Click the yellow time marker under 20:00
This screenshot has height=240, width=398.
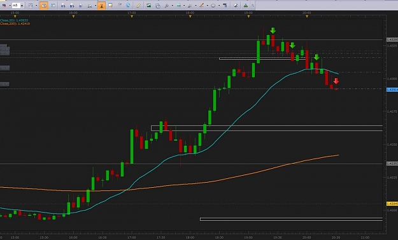pos(307,17)
